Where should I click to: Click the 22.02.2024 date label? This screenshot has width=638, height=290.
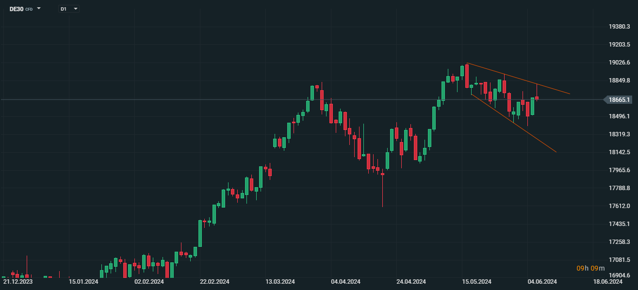click(215, 282)
